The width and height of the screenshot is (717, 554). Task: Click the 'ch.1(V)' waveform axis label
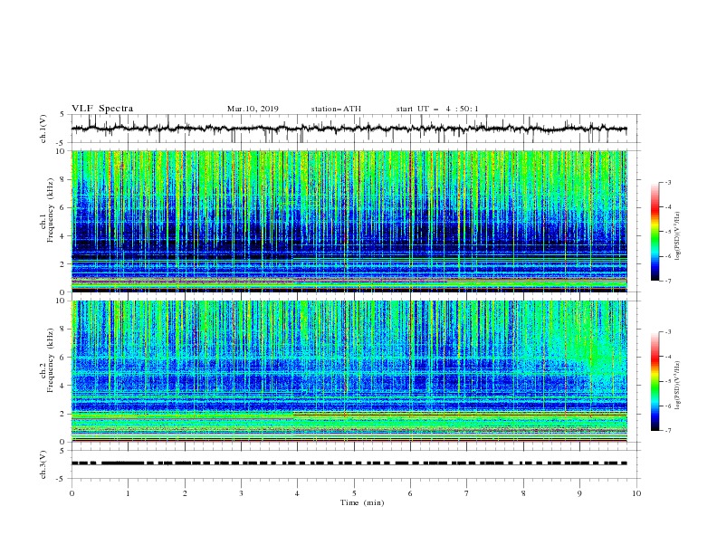pyautogui.click(x=43, y=129)
